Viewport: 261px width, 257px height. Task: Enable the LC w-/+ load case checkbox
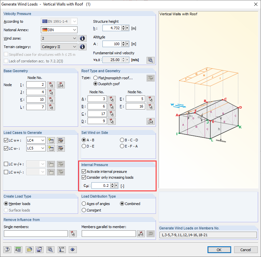tap(6, 164)
